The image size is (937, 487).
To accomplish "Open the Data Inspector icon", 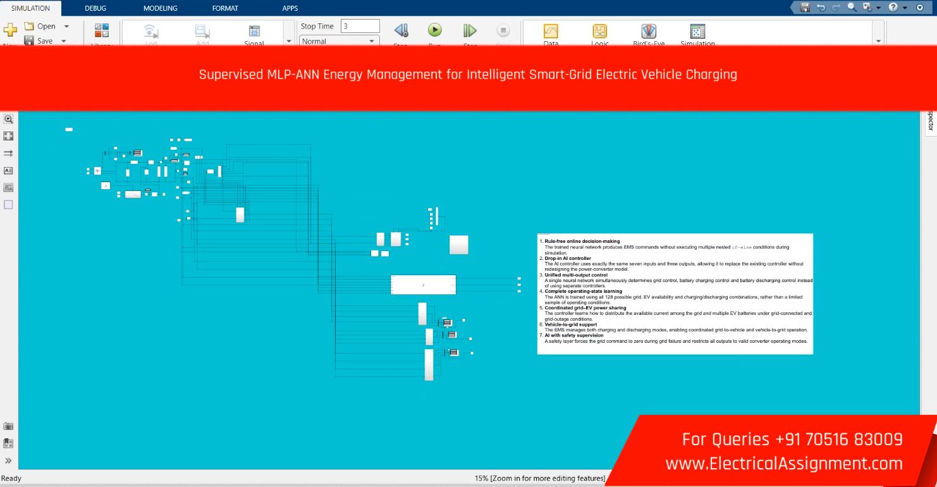I will point(551,31).
